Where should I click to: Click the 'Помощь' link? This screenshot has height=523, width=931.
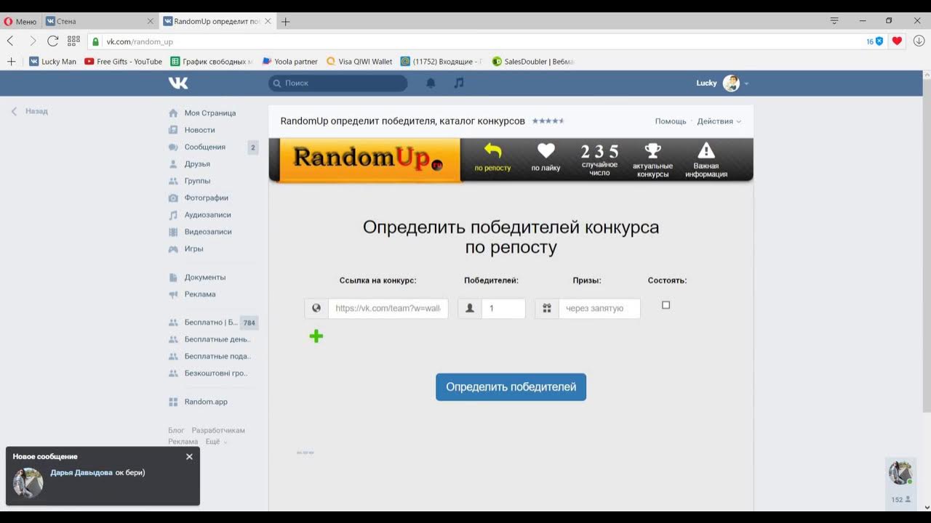pyautogui.click(x=671, y=121)
